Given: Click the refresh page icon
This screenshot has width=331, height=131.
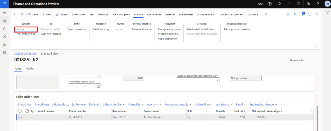Looking at the screenshot, I should 310,14.
